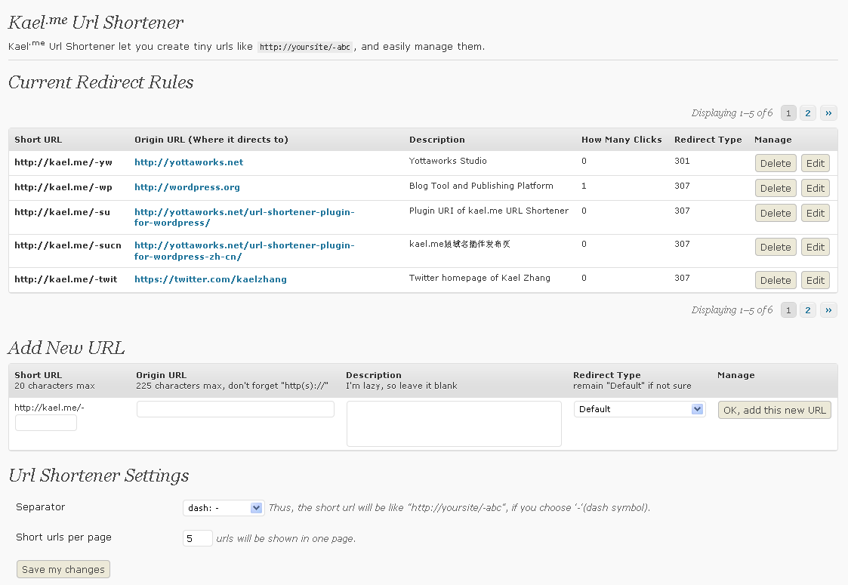Open the url-shortener-plugin-for-wordpress/ link
The height and width of the screenshot is (585, 848).
point(245,217)
